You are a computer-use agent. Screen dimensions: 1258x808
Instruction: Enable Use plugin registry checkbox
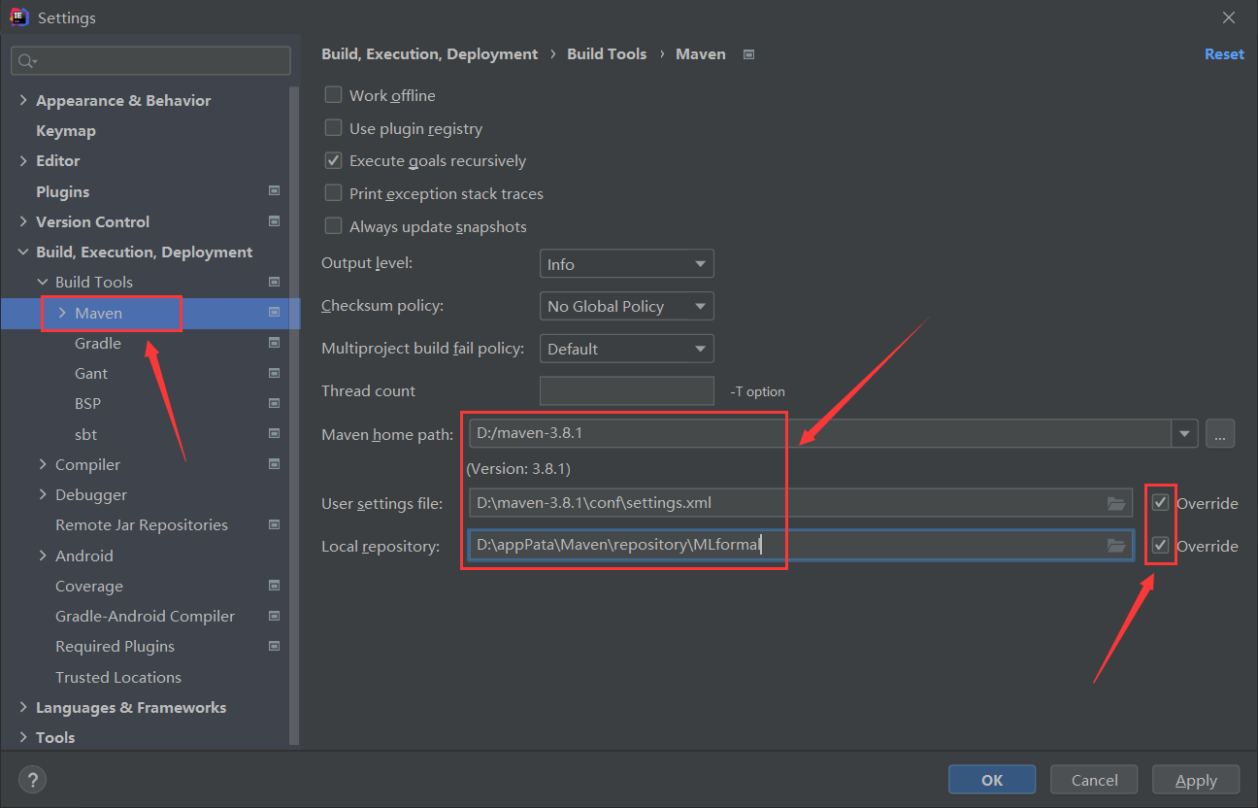[x=333, y=128]
